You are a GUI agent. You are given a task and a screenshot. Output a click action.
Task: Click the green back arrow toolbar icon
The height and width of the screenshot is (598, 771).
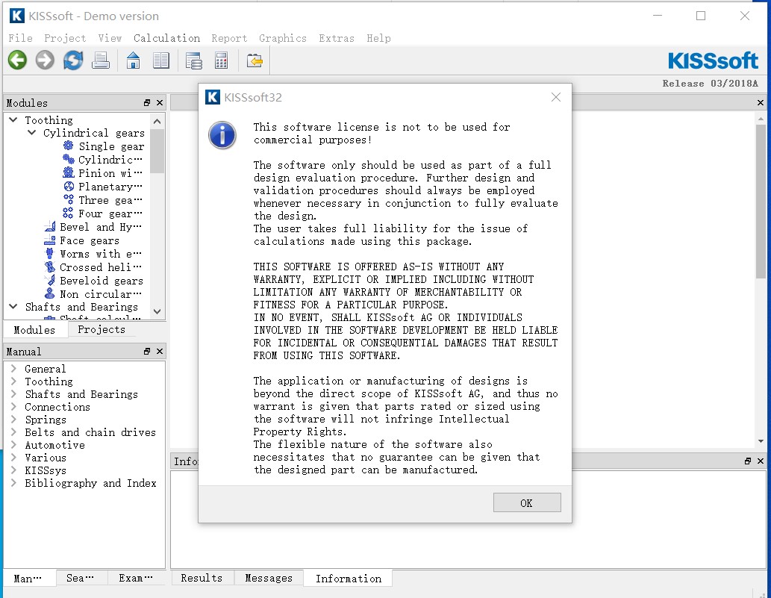tap(17, 60)
